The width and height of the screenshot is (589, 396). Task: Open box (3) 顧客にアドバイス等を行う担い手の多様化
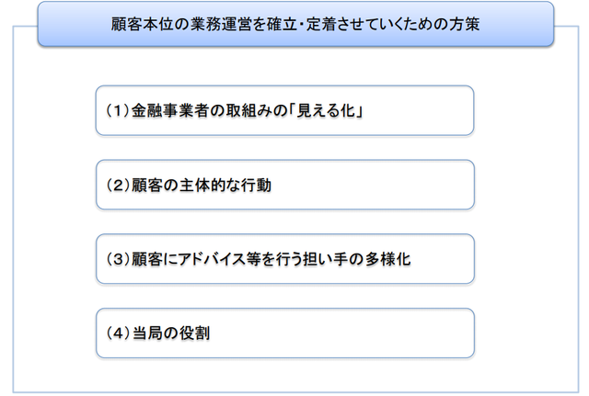(284, 258)
